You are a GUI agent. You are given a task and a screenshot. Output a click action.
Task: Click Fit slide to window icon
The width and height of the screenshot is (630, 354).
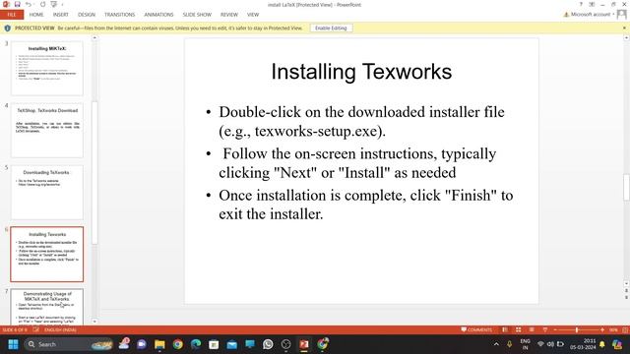point(625,330)
